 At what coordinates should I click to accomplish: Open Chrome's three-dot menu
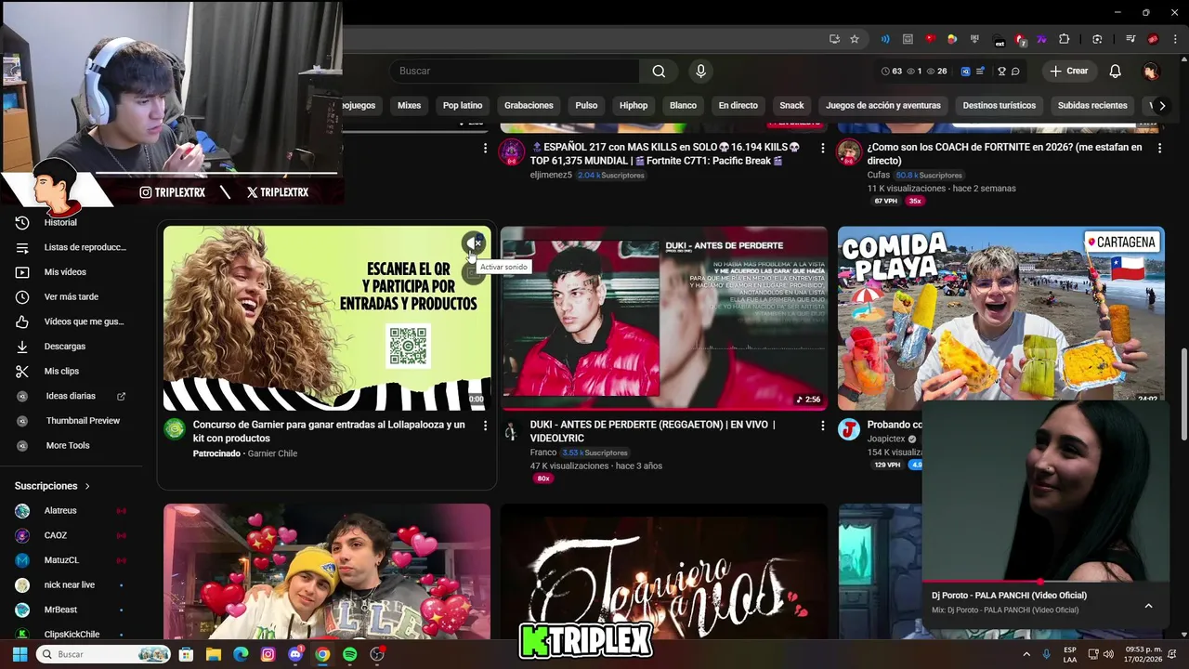[1174, 39]
